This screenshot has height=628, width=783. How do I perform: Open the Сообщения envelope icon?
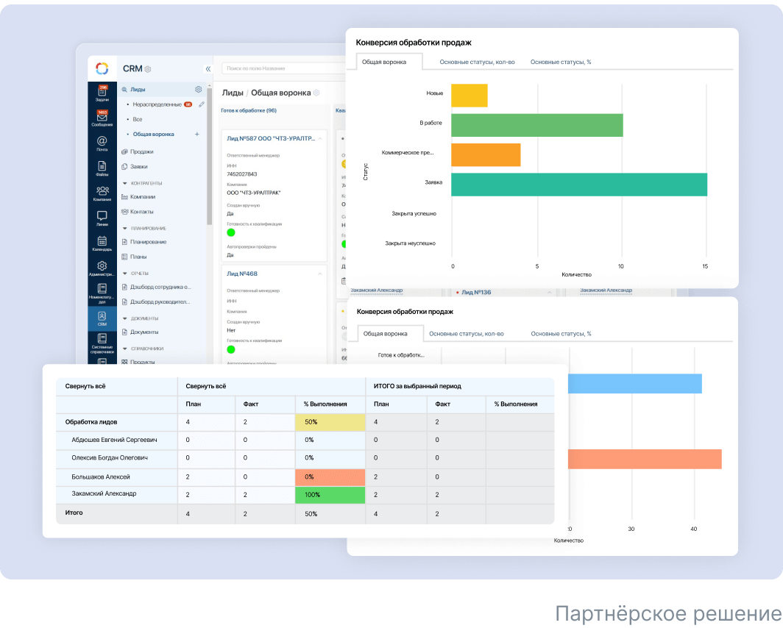click(x=102, y=118)
